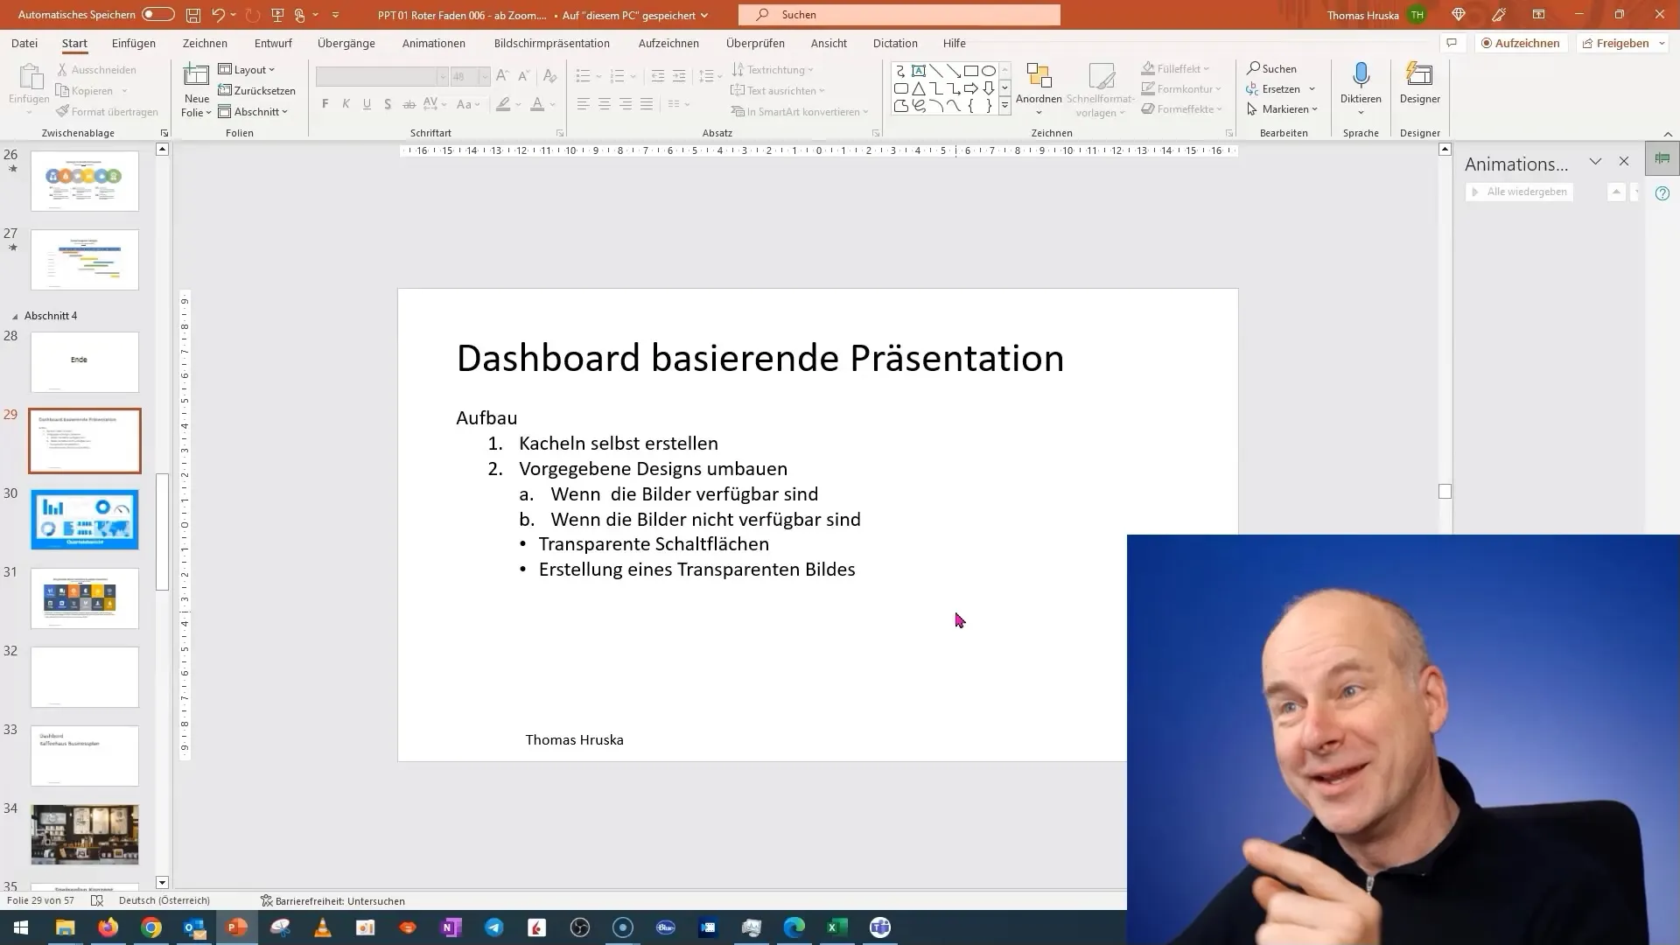Click the Bold formatting icon

coord(325,104)
